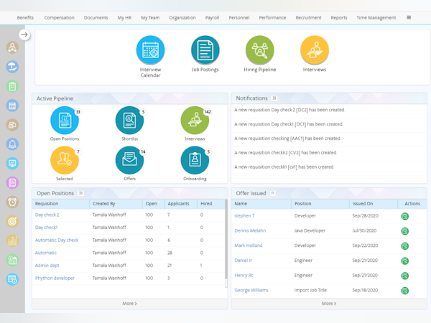
Task: Click the Open Positions pipeline icon
Action: 65,121
